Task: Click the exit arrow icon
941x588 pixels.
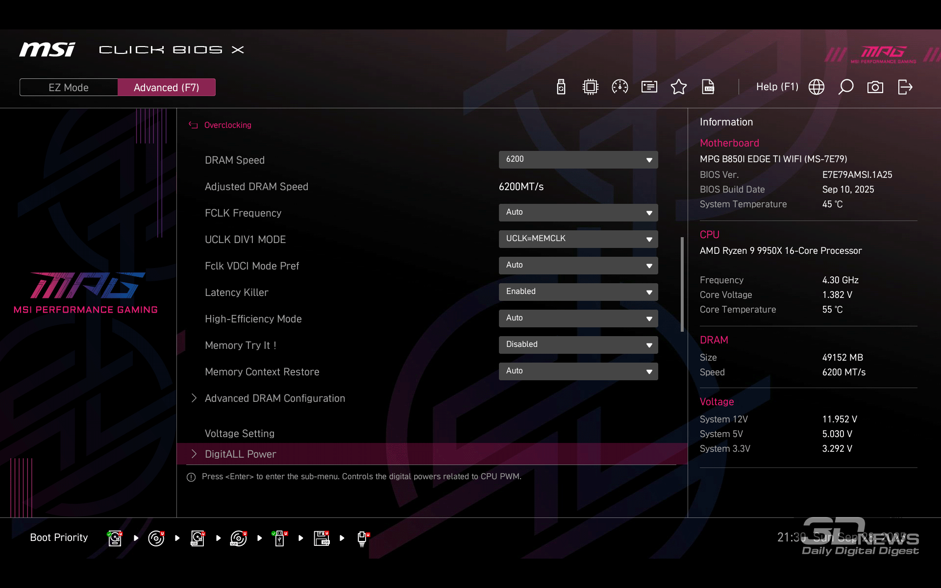Action: 905,87
